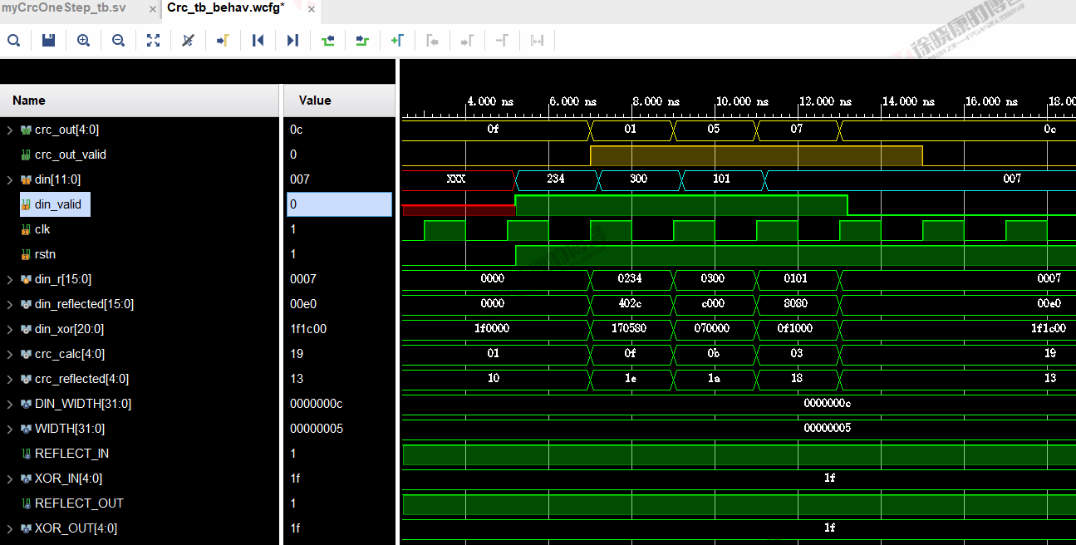
Task: Click the Search icon in waveform toolbar
Action: 13,40
